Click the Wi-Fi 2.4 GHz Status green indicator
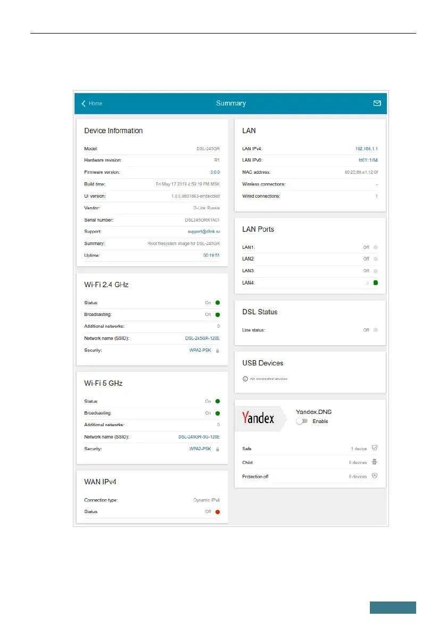 coord(218,303)
